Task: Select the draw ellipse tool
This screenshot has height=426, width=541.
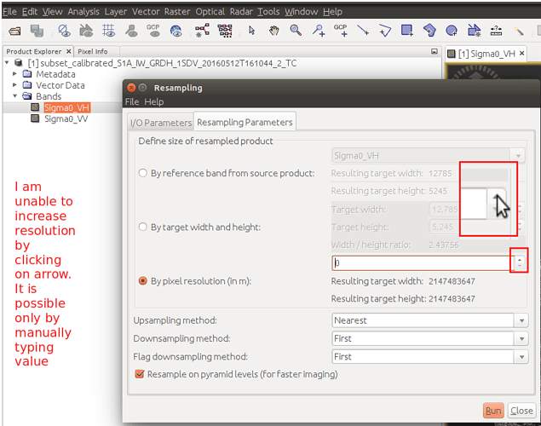Action: click(452, 31)
